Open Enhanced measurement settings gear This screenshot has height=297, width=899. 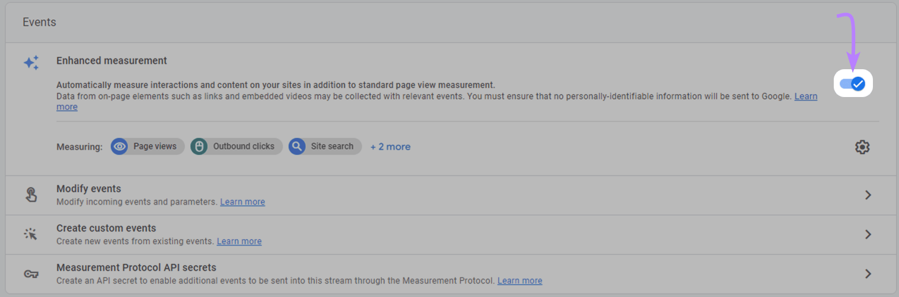pyautogui.click(x=862, y=147)
